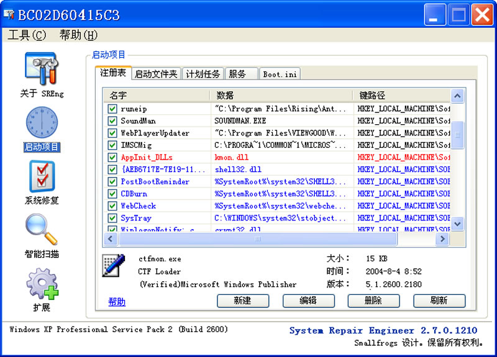Click the red HKEY_LOCAL_MACHINE key path of AppInit_DLLs
Image resolution: width=497 pixels, height=357 pixels.
coord(404,157)
